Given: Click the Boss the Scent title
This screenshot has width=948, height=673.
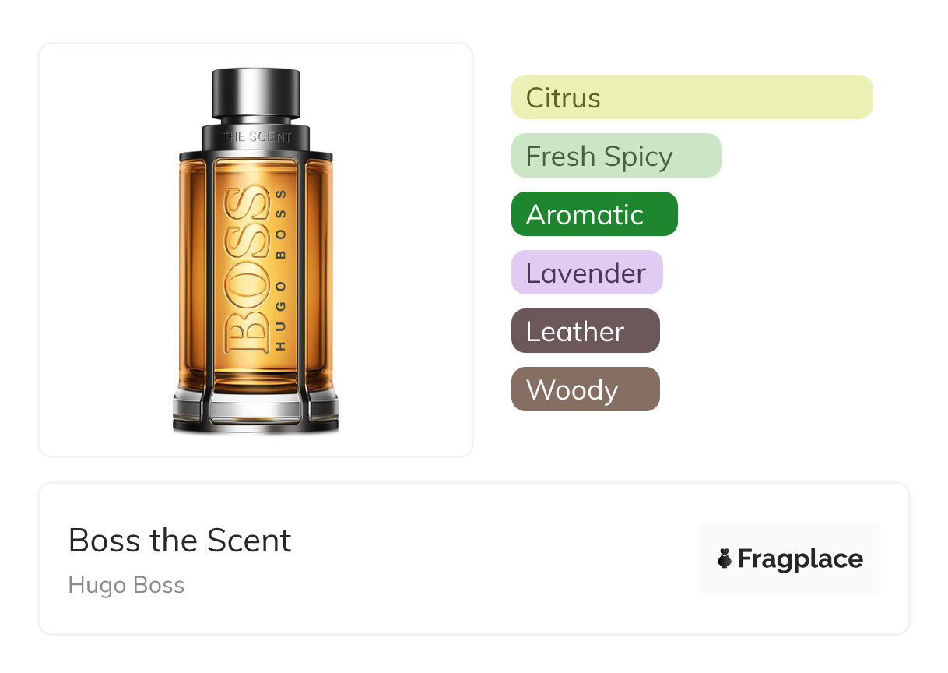Looking at the screenshot, I should click(180, 541).
